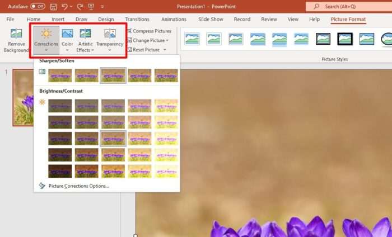Choose second Sharpen/Soften preset

pyautogui.click(x=86, y=75)
